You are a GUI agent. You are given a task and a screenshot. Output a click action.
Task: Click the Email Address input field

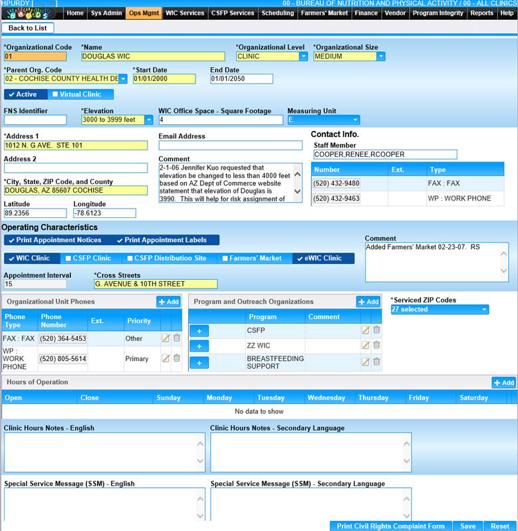point(230,146)
